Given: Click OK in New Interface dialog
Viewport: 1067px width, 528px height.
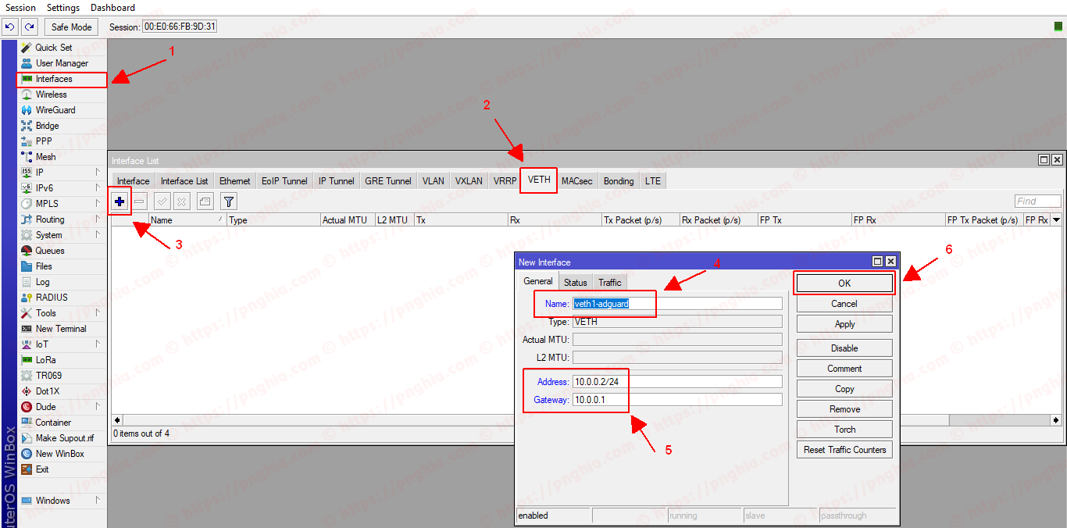Looking at the screenshot, I should 844,284.
